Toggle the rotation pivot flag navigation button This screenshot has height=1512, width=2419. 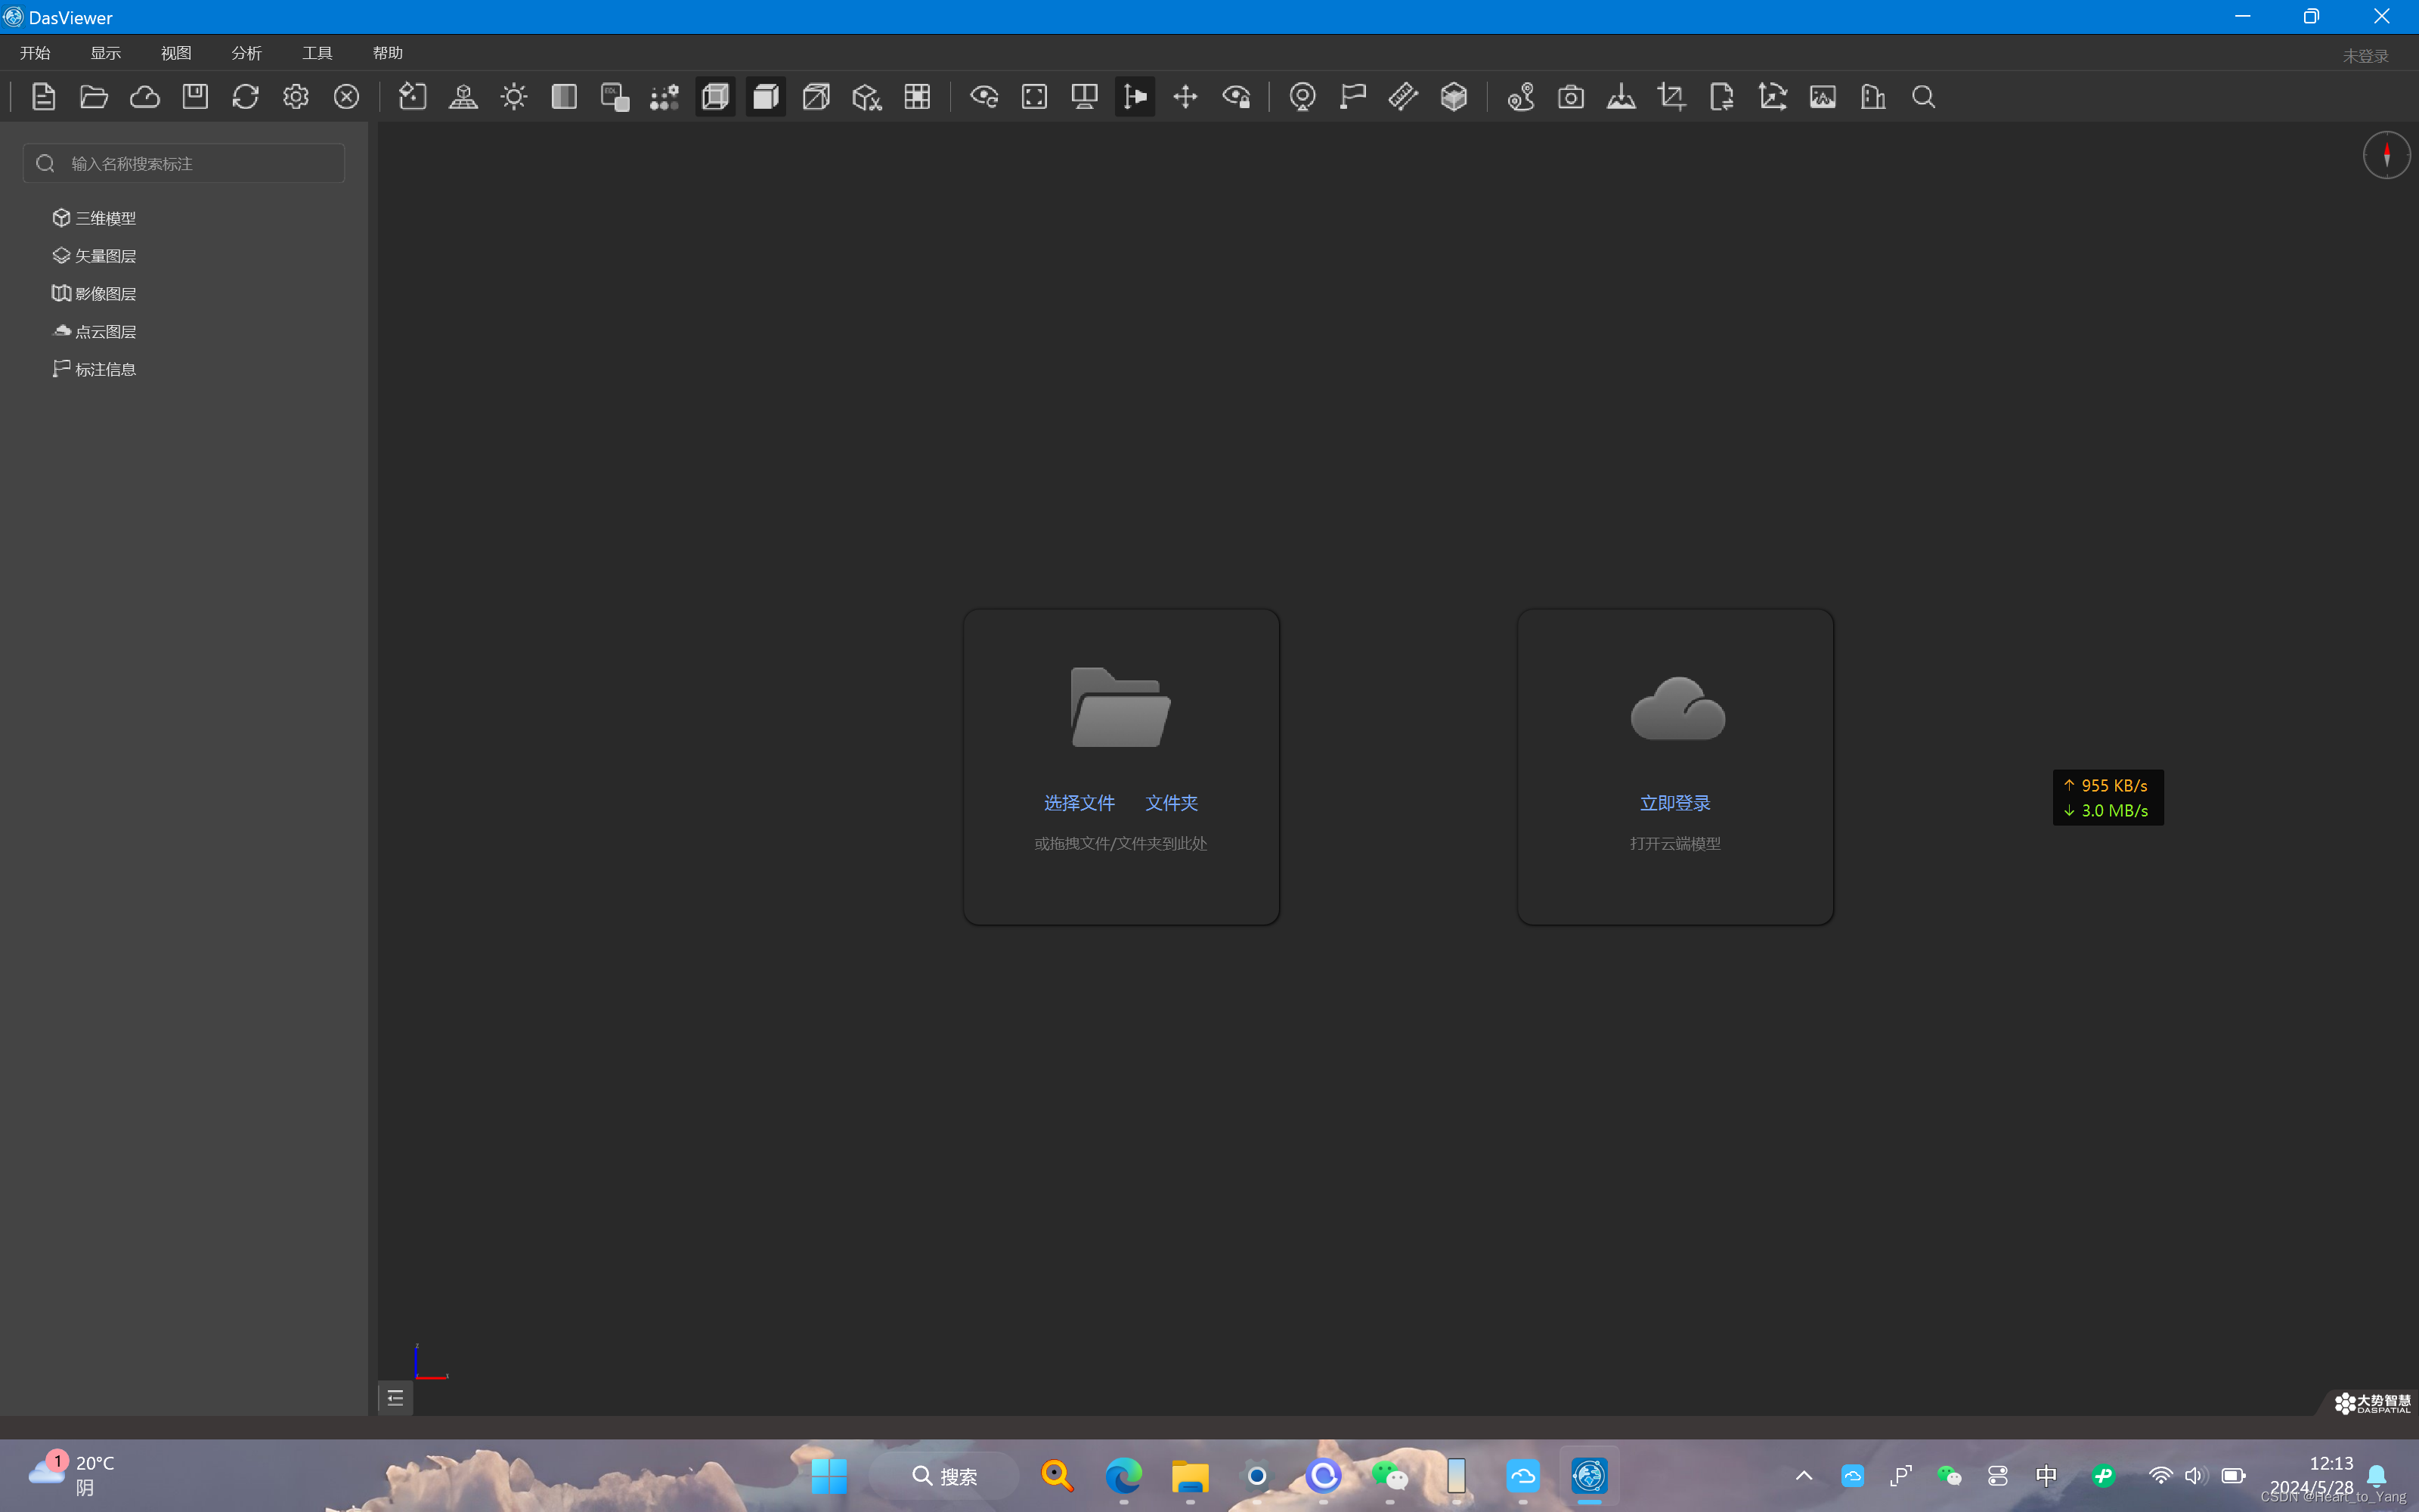[1135, 97]
